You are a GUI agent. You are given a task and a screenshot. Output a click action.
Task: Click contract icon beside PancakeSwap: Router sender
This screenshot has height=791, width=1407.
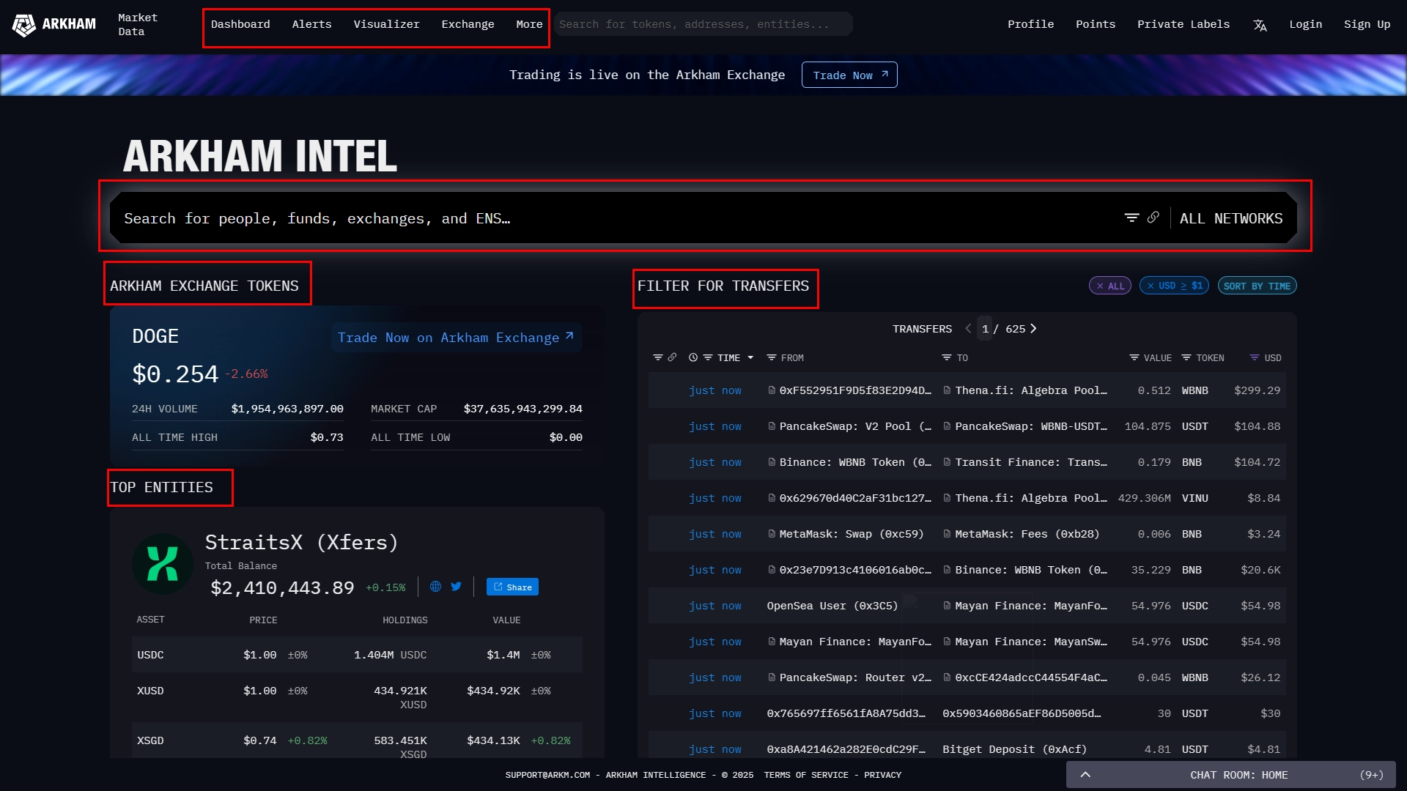pos(772,677)
